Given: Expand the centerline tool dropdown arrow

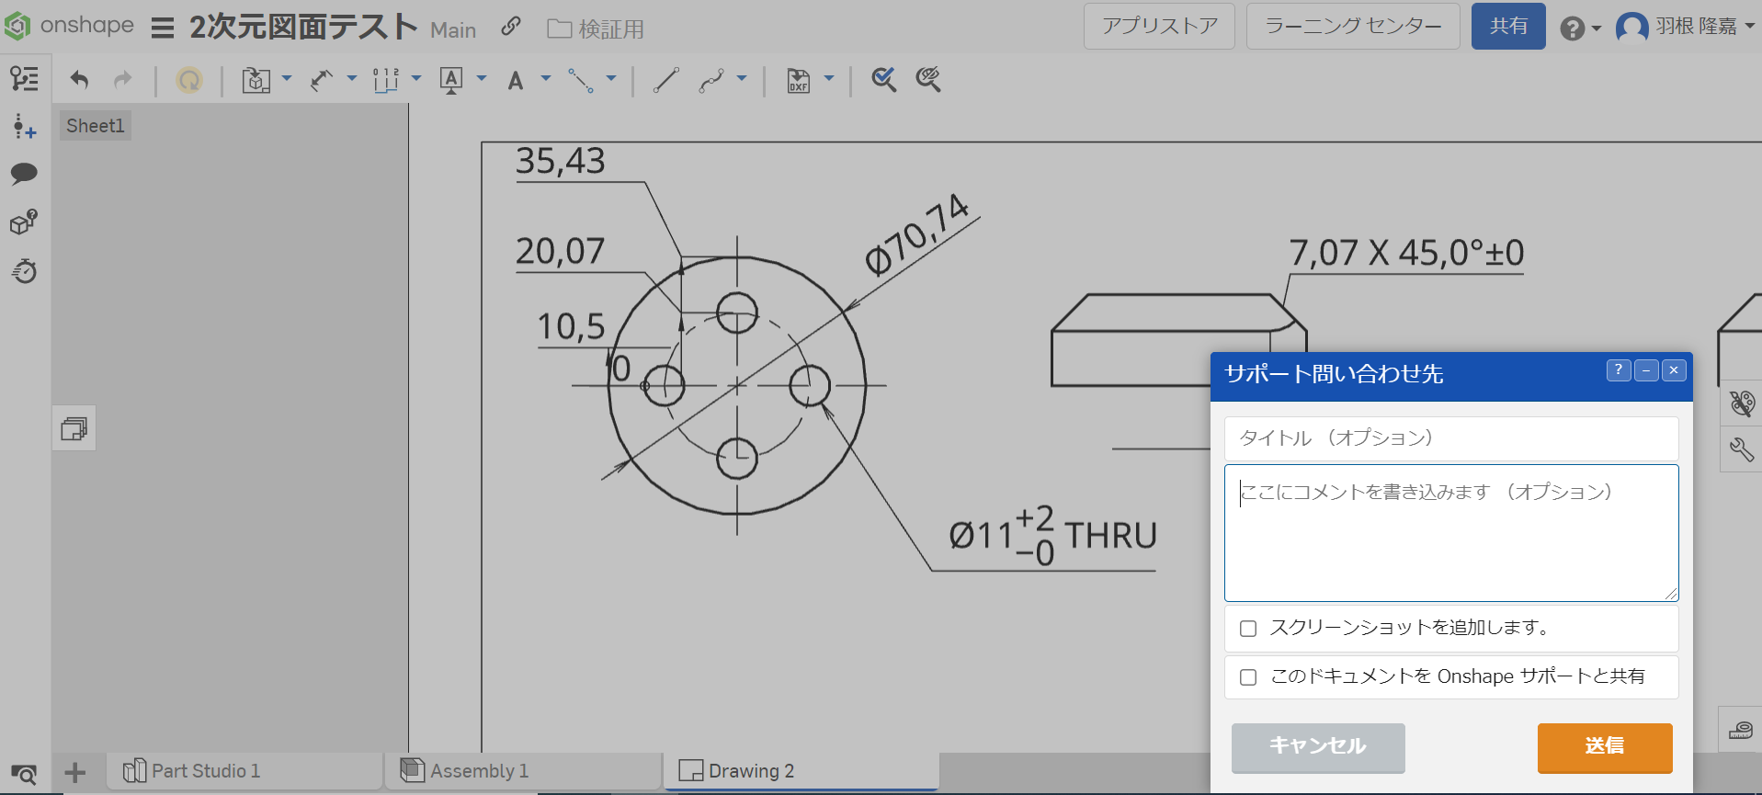Looking at the screenshot, I should tap(611, 79).
